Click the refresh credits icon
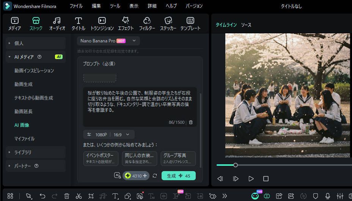 coord(155,176)
